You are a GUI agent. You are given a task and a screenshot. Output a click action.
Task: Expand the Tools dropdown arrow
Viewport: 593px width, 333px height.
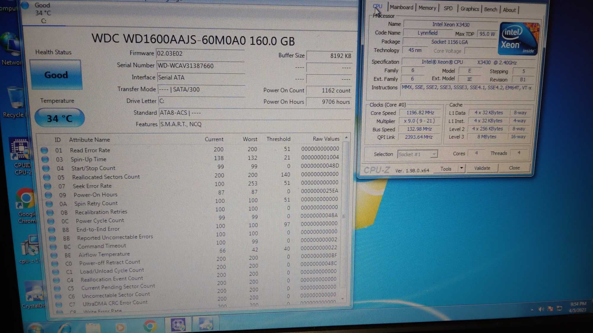pyautogui.click(x=461, y=168)
